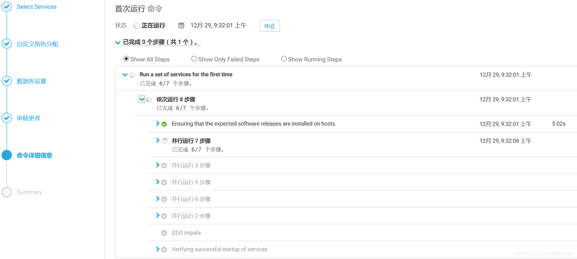Click the Select Services step checkmark icon
This screenshot has height=259, width=577.
click(7, 7)
